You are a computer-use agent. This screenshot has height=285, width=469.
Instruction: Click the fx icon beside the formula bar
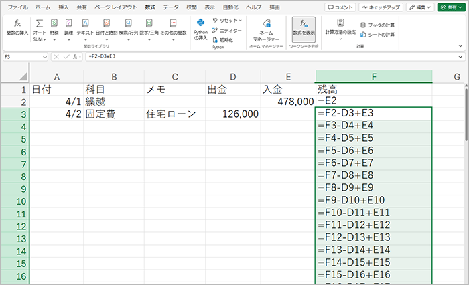[x=75, y=56]
